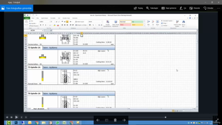Viewport: 222px width, 125px height.
Task: Open Tablo Olarak Biçimlendir table format
Action: (116, 23)
